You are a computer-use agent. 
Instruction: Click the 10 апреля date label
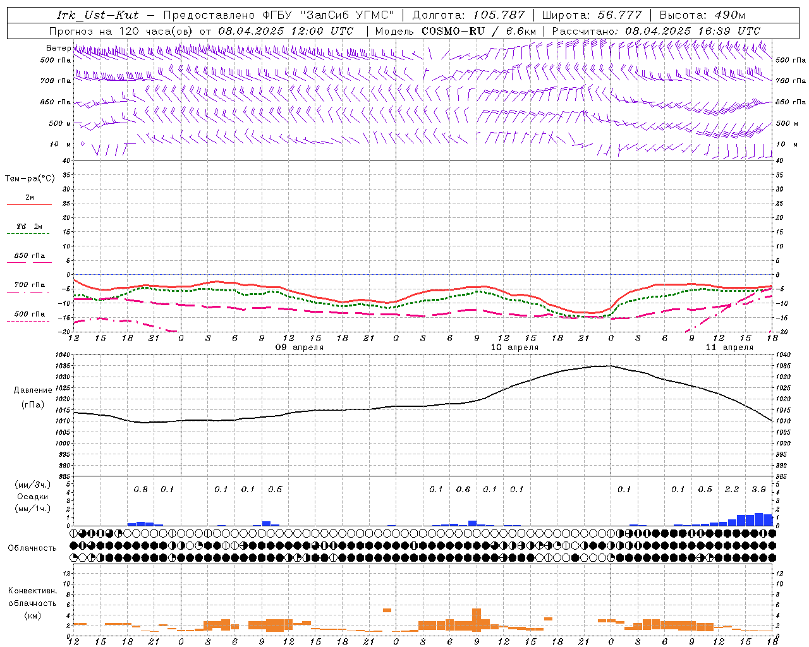pyautogui.click(x=514, y=348)
